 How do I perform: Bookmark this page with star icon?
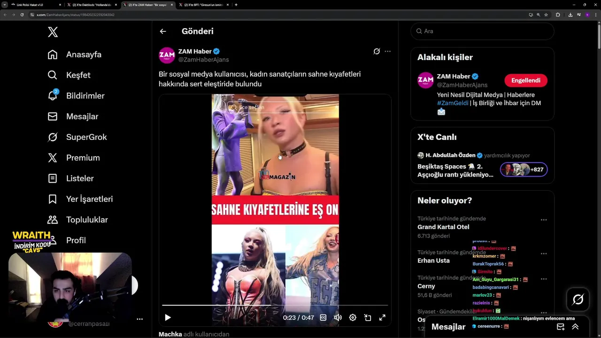coord(546,15)
